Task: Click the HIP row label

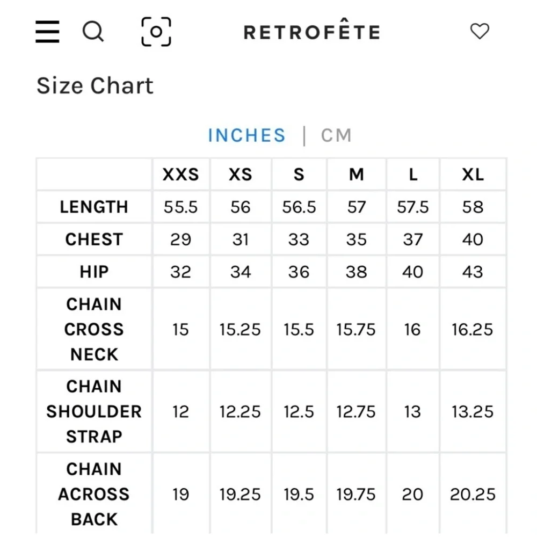Action: (x=94, y=272)
